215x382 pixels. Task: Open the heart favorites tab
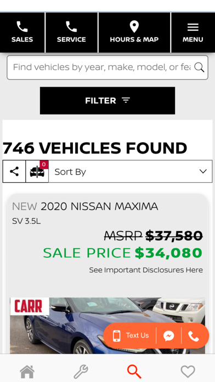(x=188, y=372)
